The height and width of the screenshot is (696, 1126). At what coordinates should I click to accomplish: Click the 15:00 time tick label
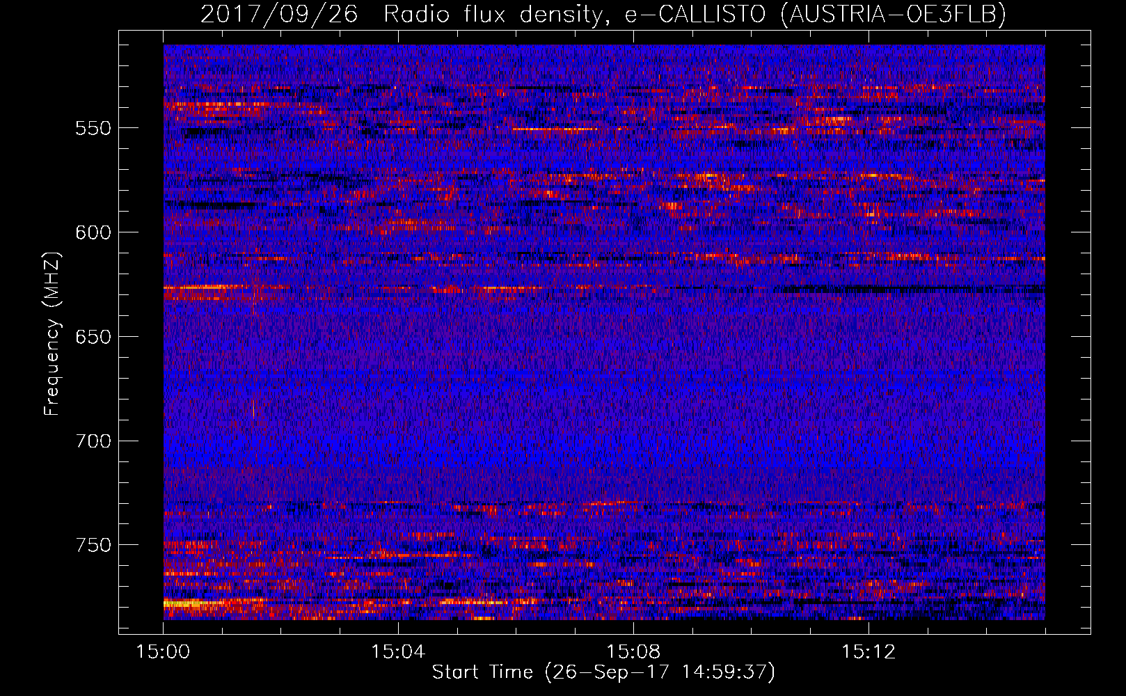[x=164, y=652]
